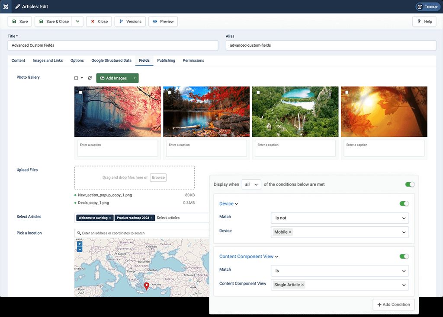Click the green waterfall lakes thumbnail
This screenshot has height=317, width=443.
(295, 112)
